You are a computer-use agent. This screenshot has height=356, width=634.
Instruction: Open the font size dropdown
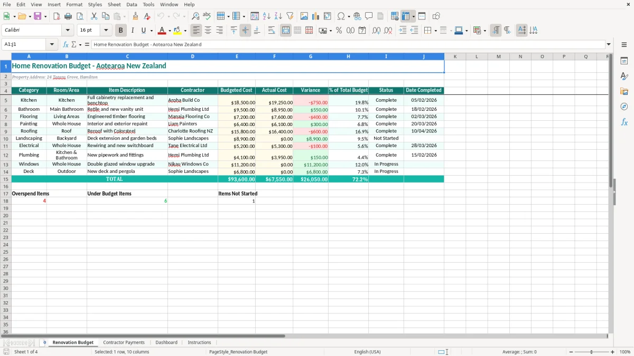(x=106, y=31)
